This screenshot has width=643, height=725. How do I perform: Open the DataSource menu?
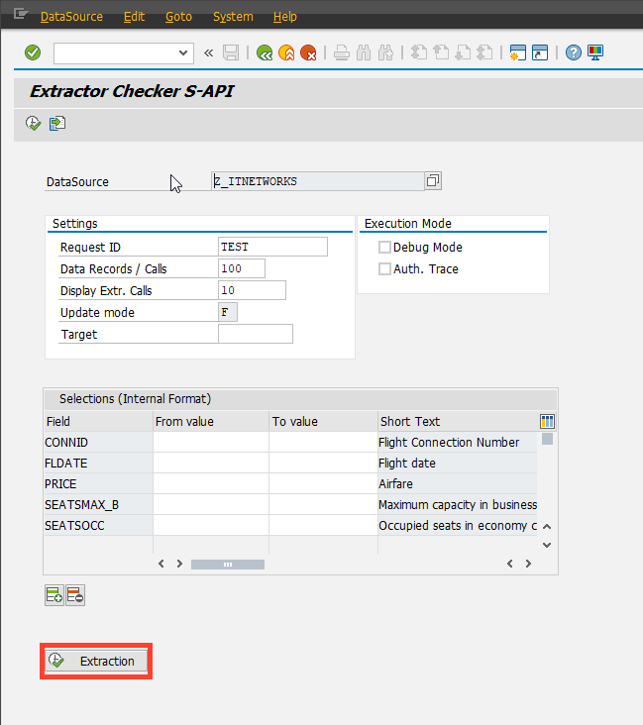point(71,17)
